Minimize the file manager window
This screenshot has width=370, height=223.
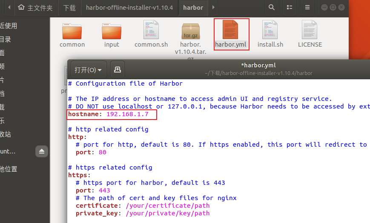point(324,7)
